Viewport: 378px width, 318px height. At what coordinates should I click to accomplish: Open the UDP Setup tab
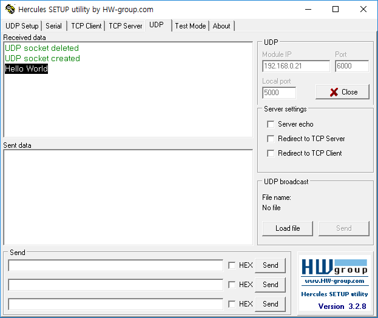pos(22,26)
